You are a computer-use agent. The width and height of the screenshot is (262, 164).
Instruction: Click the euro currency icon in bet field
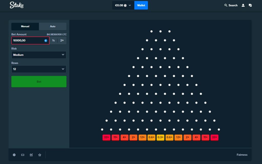[46, 40]
